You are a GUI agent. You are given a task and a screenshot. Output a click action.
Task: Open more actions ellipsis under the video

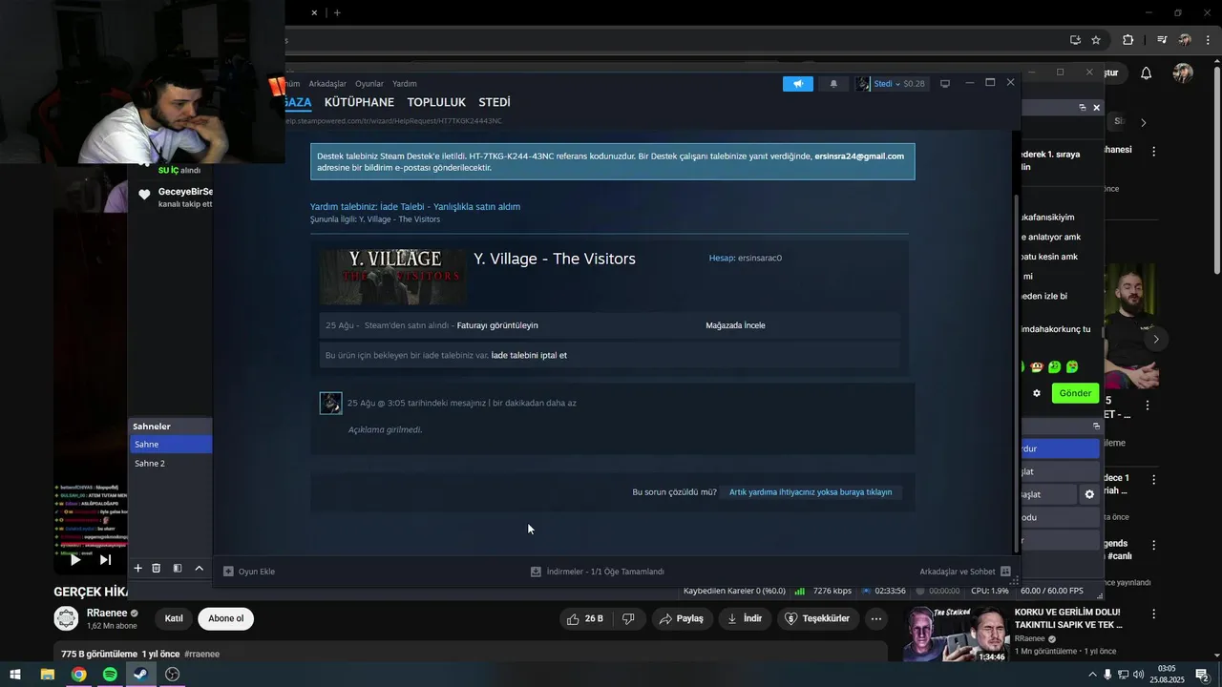(876, 618)
